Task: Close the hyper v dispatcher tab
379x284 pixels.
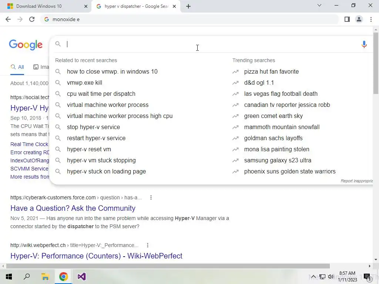Action: point(174,6)
